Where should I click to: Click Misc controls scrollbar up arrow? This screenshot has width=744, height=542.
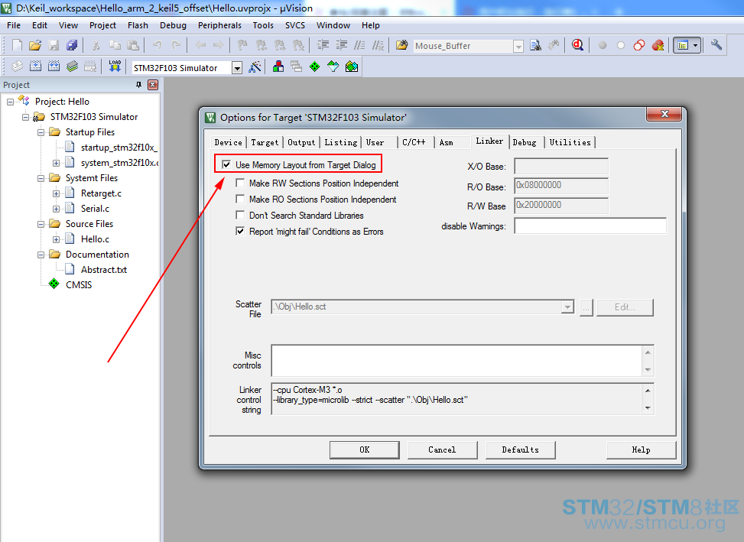point(648,352)
